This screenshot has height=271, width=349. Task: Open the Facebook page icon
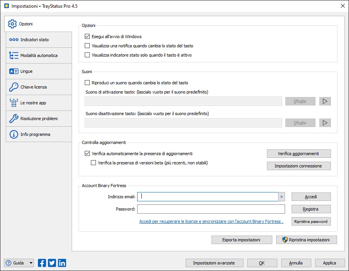42,263
